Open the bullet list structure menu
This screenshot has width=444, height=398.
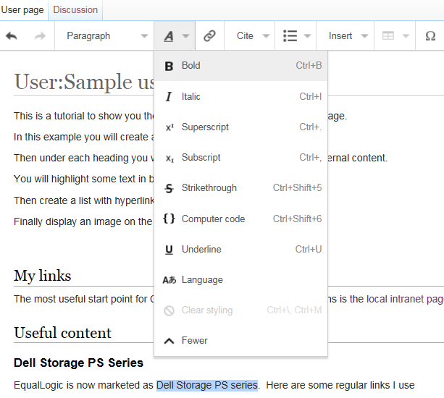tap(297, 35)
